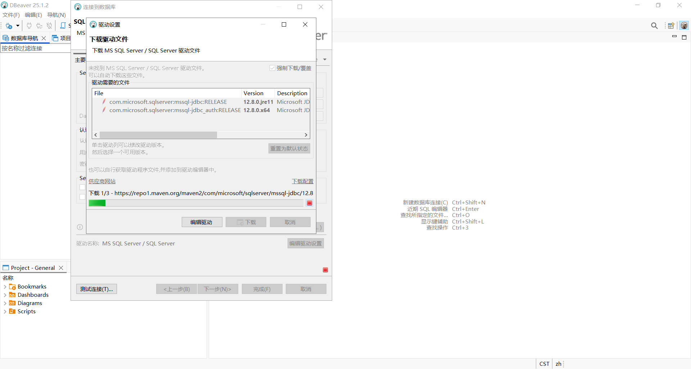
Task: Click version 12.8.0.x64 of mssql-jdbc_auth
Action: [257, 110]
